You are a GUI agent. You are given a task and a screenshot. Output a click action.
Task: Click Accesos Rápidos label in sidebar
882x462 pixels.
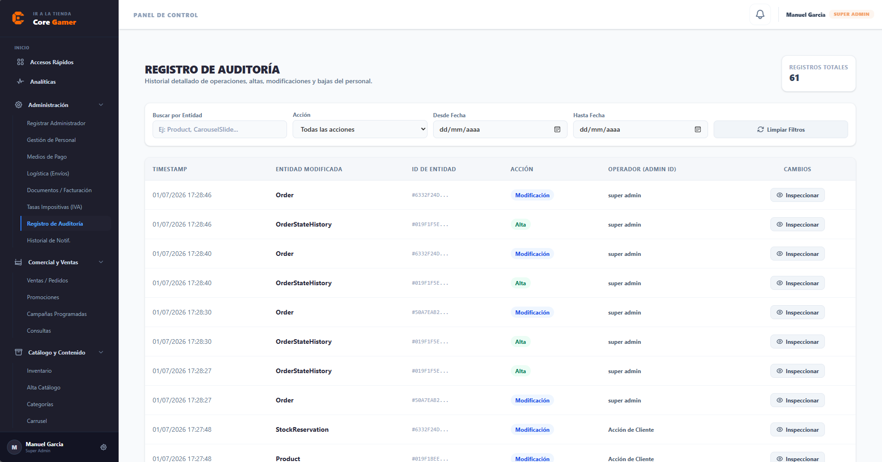click(x=52, y=62)
